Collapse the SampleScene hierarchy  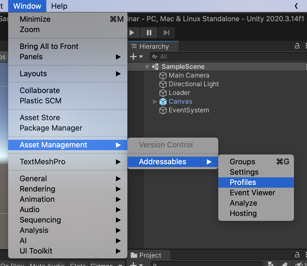coord(147,66)
